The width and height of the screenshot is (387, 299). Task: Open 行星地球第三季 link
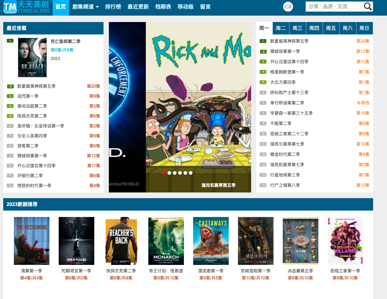tap(285, 175)
